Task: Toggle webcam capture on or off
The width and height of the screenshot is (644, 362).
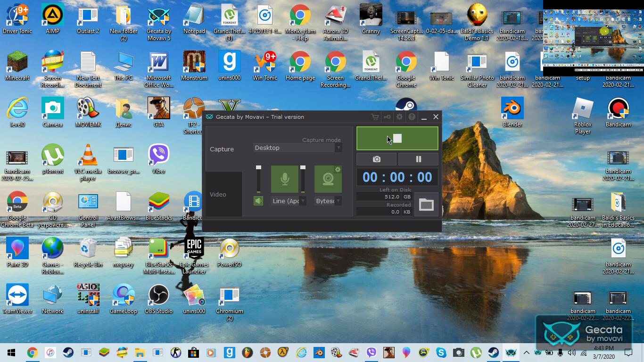Action: (x=328, y=179)
